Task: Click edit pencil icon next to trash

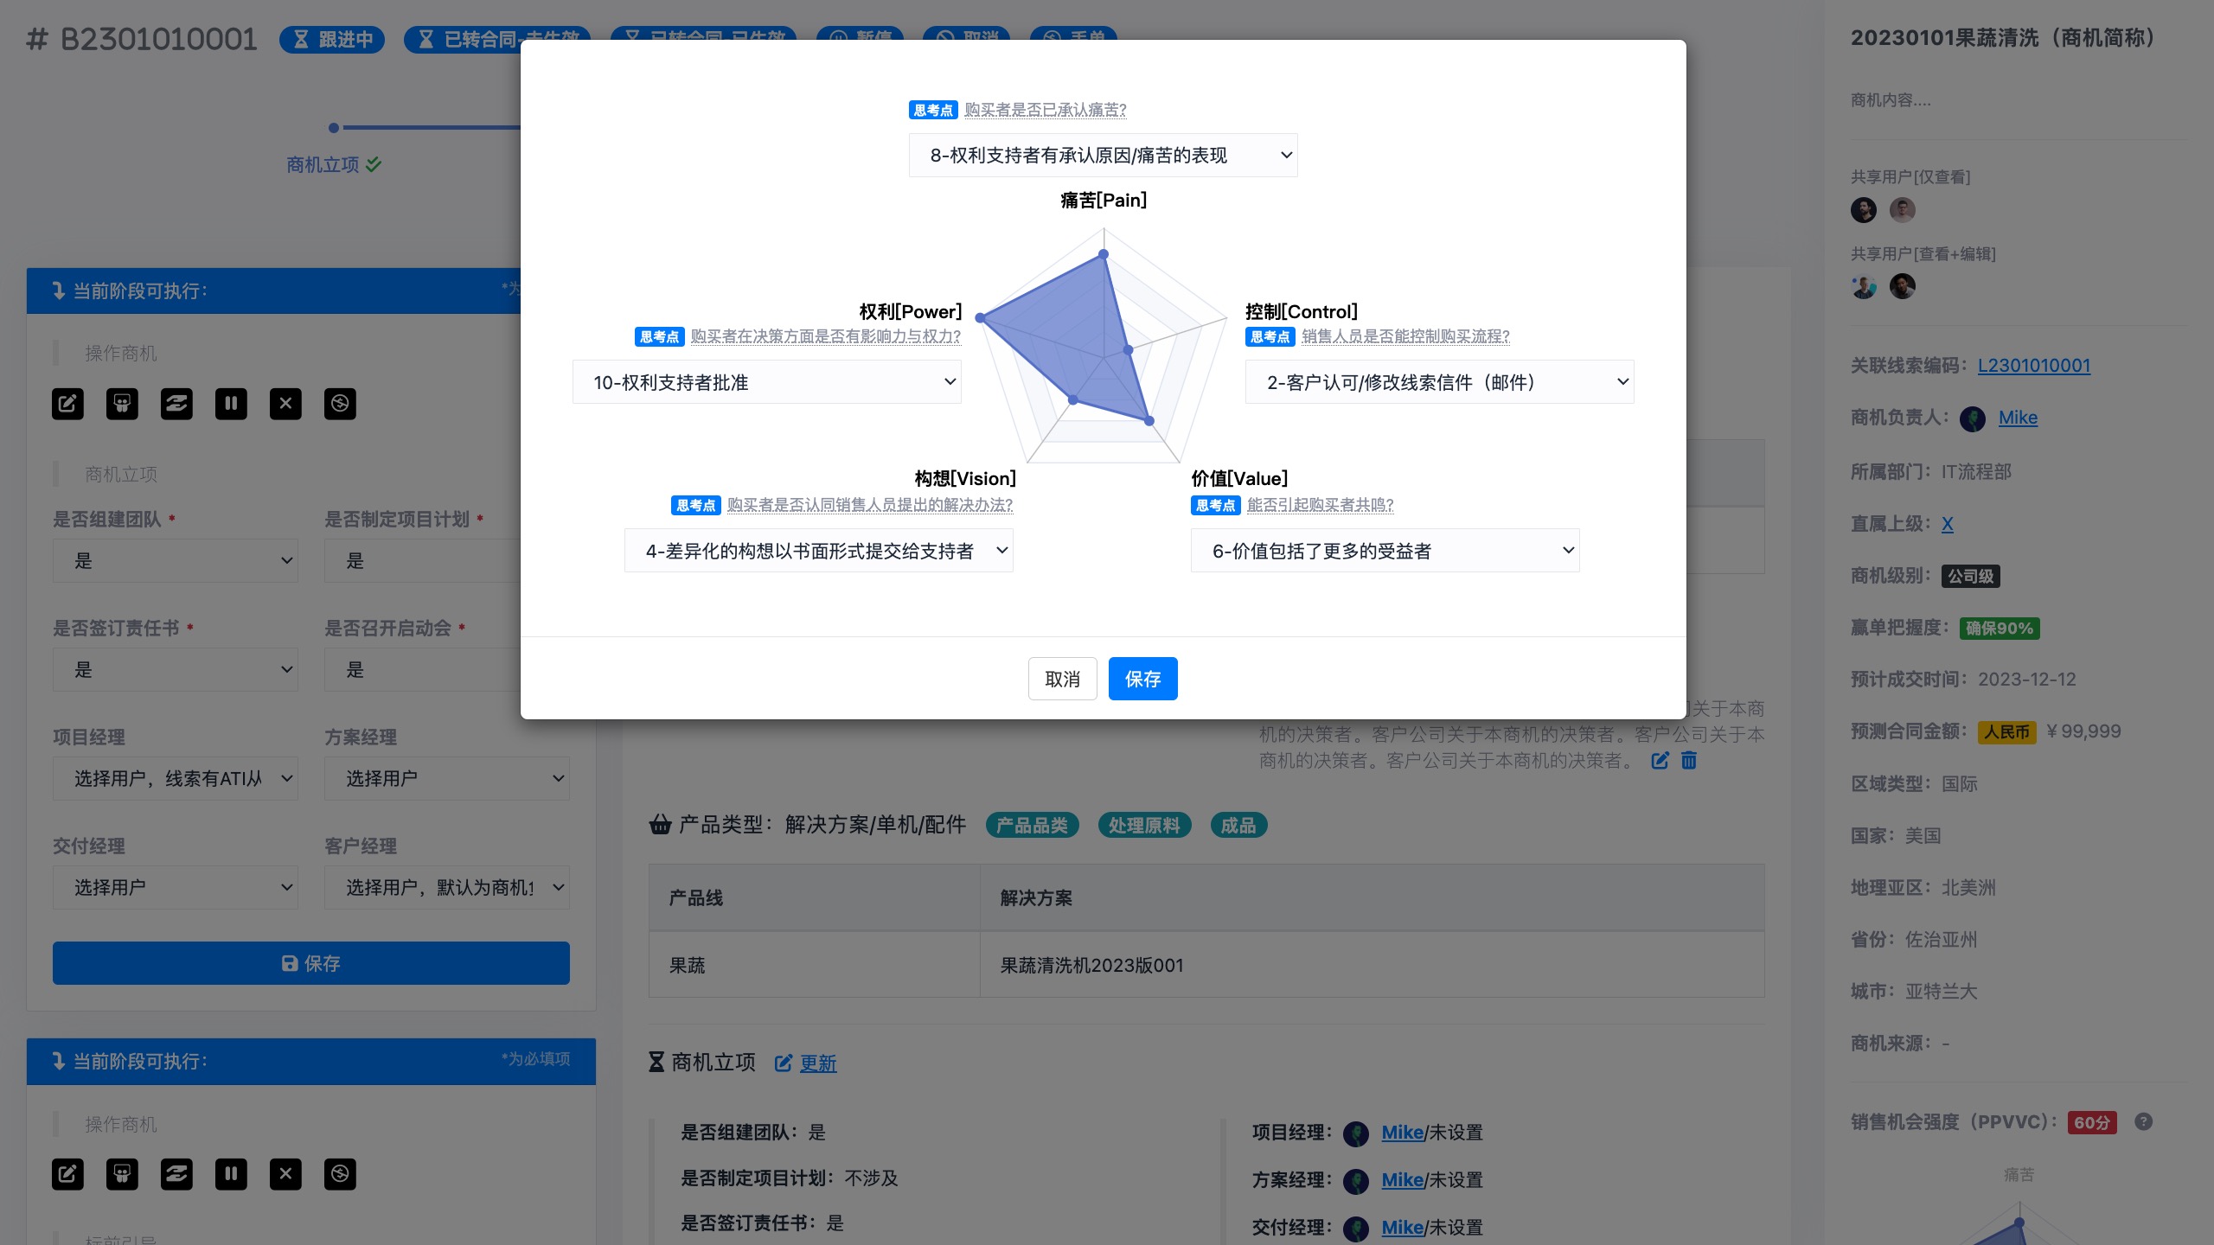Action: coord(1660,761)
